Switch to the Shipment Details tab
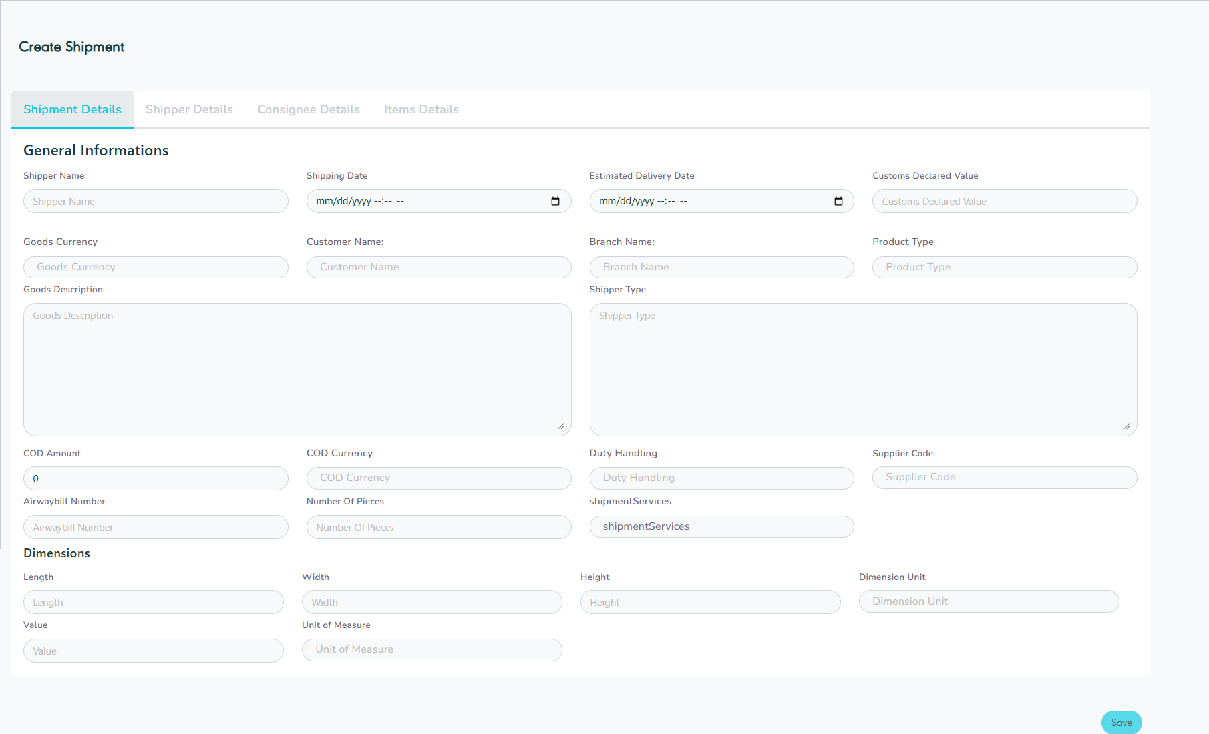1209x734 pixels. click(72, 109)
